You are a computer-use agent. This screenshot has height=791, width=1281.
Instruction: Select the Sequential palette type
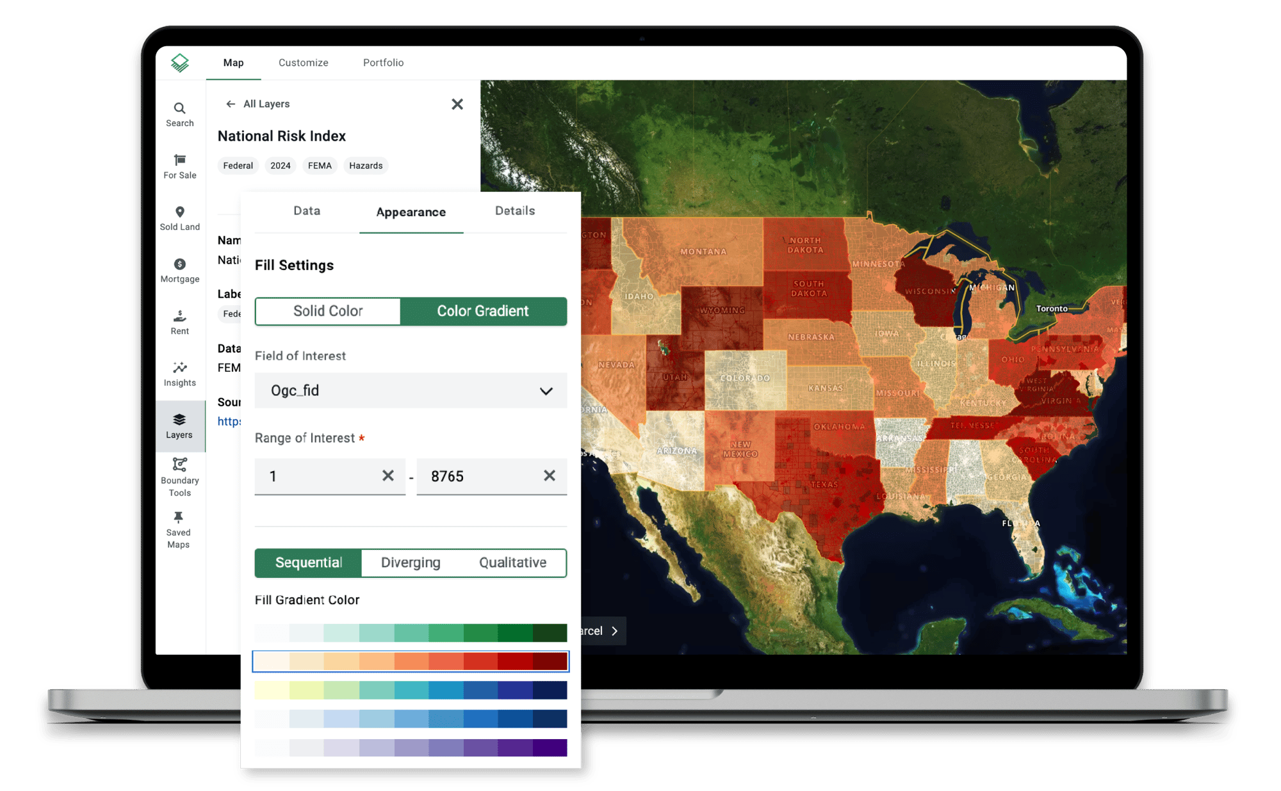(x=308, y=563)
